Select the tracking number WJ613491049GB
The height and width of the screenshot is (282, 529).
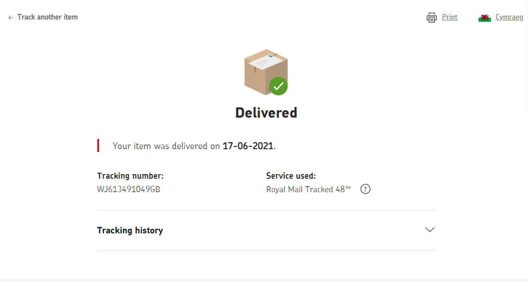coord(129,189)
